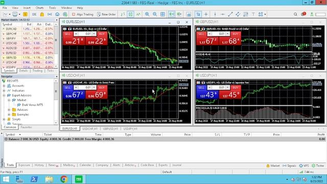Open the Tools menu

52,8
